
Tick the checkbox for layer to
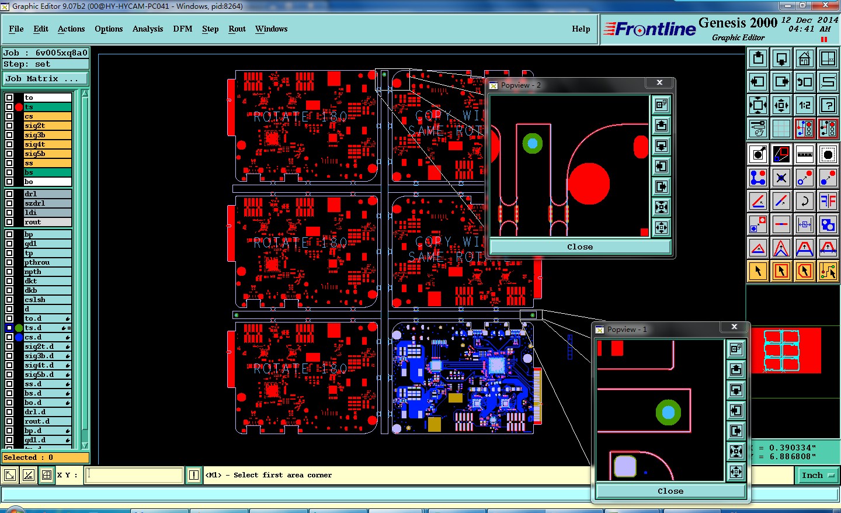coord(9,98)
